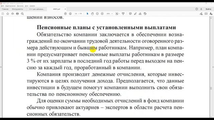
Task: Go to previous page arrow
Action: click(x=66, y=14)
